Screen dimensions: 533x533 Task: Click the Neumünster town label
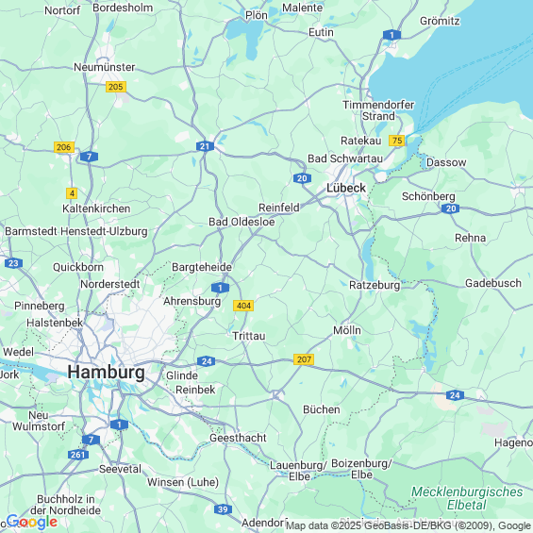[105, 67]
